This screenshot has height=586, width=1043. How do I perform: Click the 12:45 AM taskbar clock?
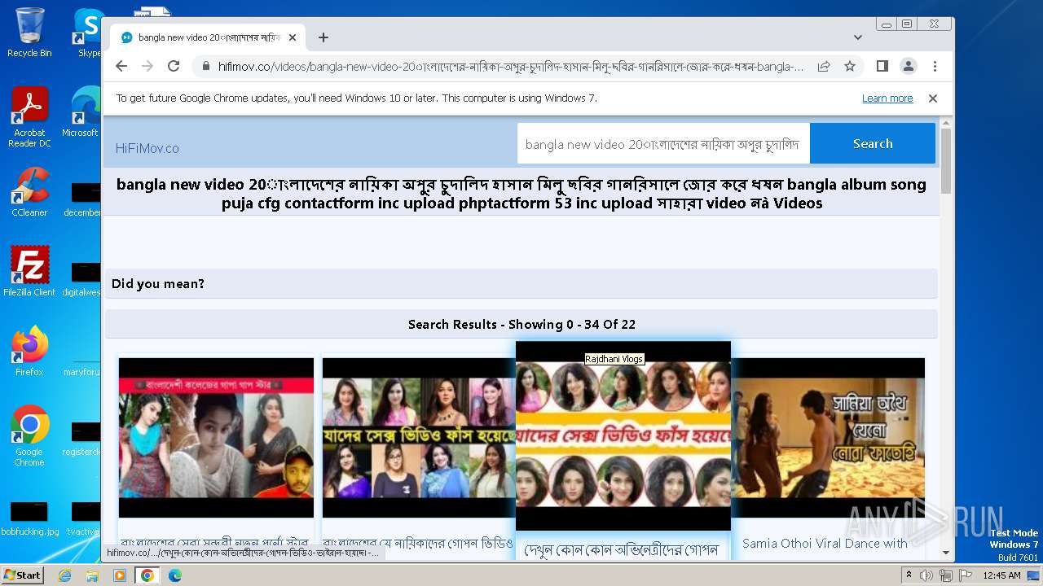(1001, 575)
